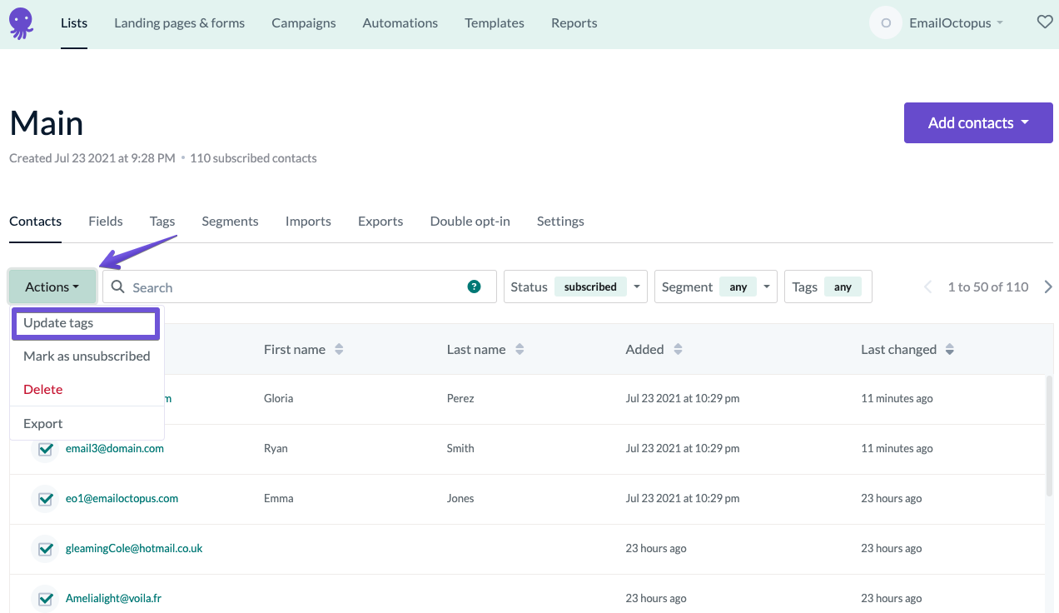Click the Perez last name cell
Screen dimensions: 1059x613
click(x=460, y=398)
